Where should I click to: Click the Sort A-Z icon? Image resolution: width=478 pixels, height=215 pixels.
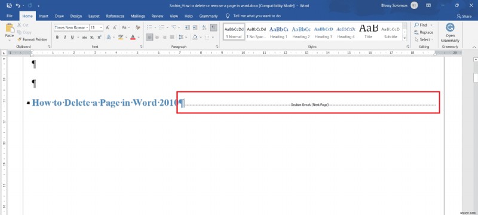(204, 27)
